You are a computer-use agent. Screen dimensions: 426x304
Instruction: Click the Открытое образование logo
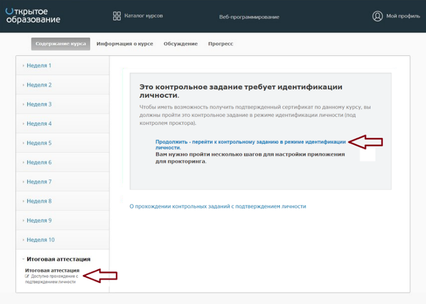pos(32,16)
